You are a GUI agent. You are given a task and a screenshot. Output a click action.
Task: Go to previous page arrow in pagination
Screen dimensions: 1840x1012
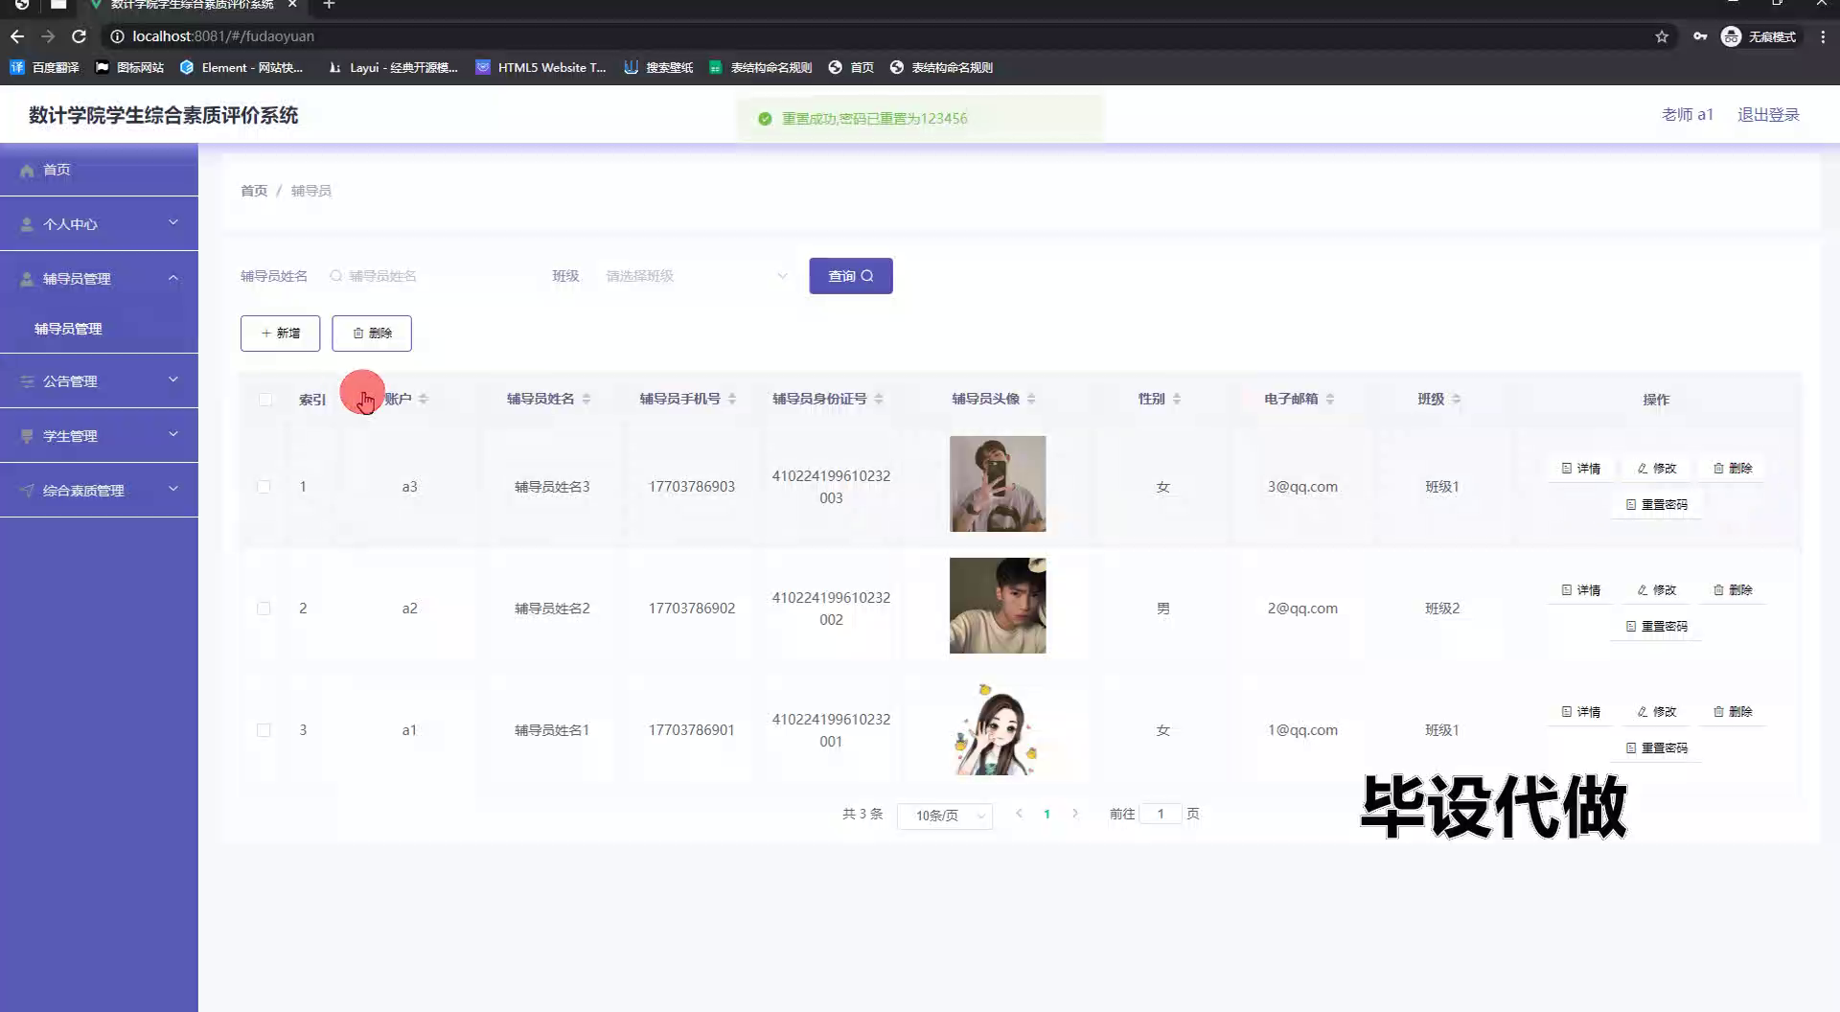pyautogui.click(x=1019, y=814)
